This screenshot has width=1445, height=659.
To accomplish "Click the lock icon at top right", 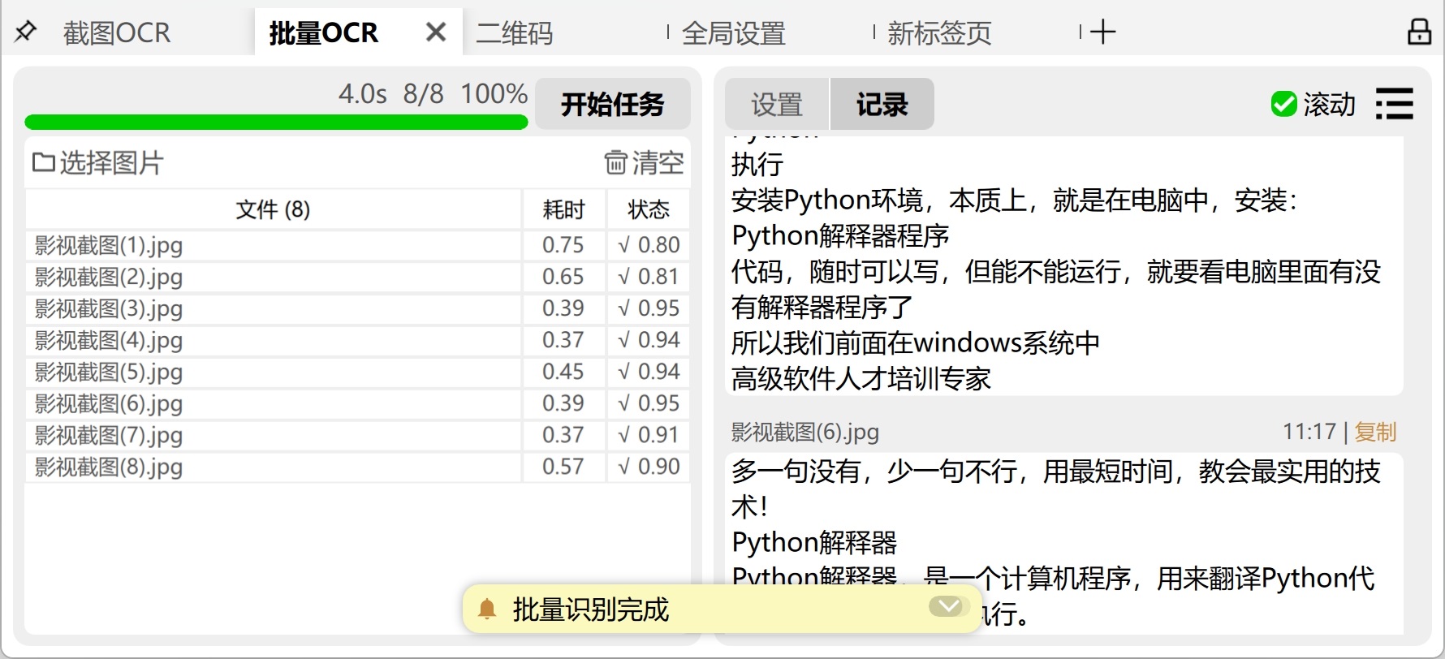I will pyautogui.click(x=1418, y=32).
